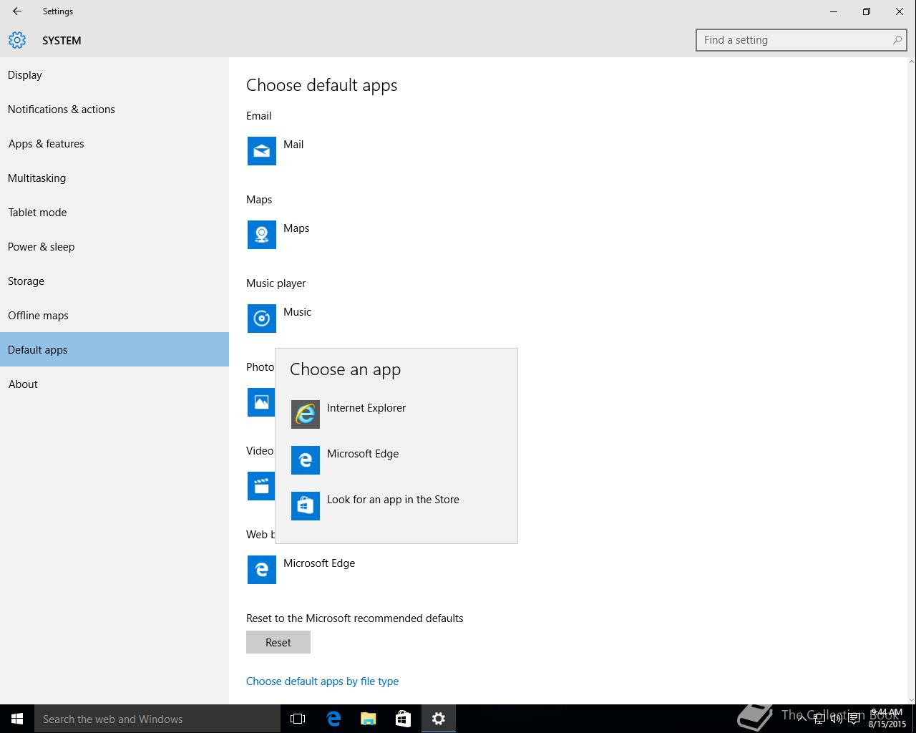Click the taskbar clock showing 8/15/2015
The image size is (916, 733).
click(887, 719)
